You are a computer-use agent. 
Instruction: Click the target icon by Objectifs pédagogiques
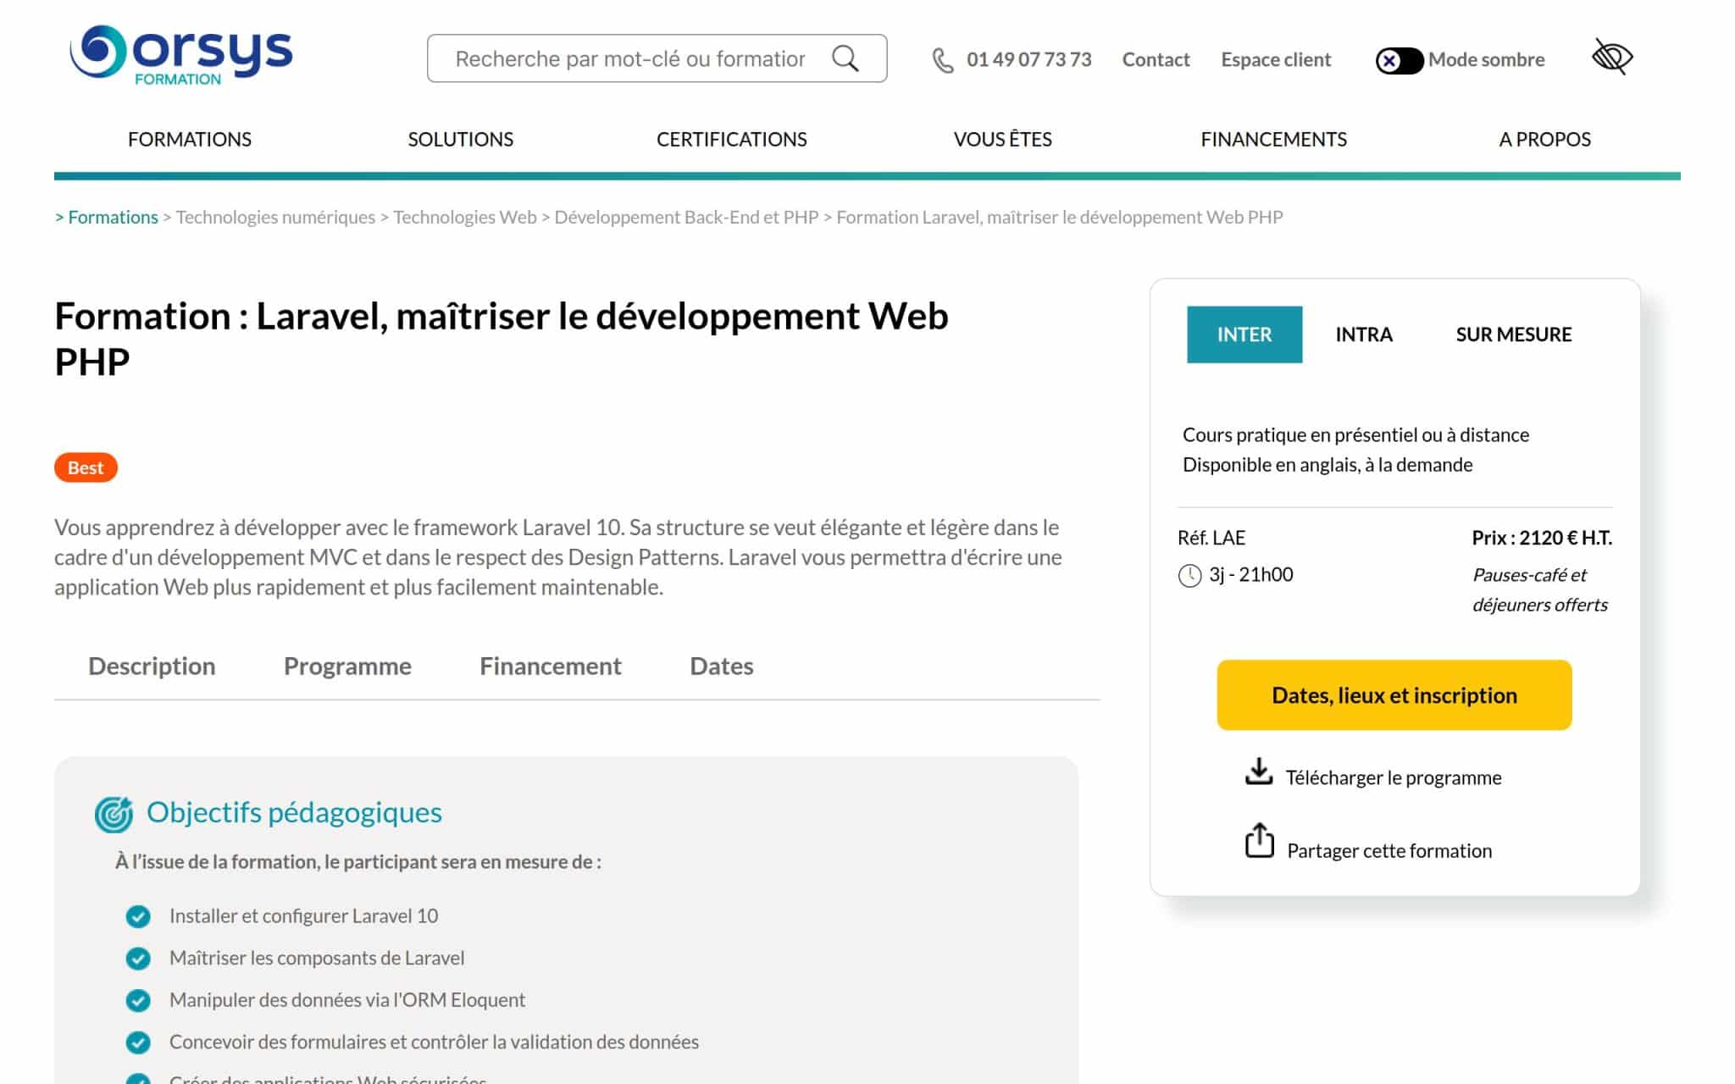tap(114, 814)
